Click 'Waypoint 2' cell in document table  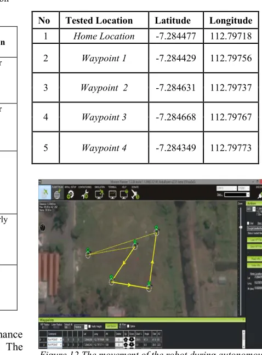104,88
